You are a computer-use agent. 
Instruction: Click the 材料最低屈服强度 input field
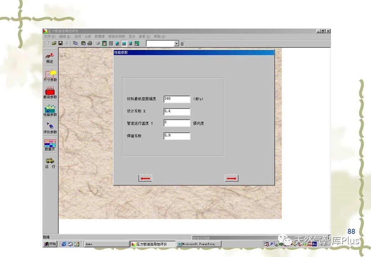177,99
